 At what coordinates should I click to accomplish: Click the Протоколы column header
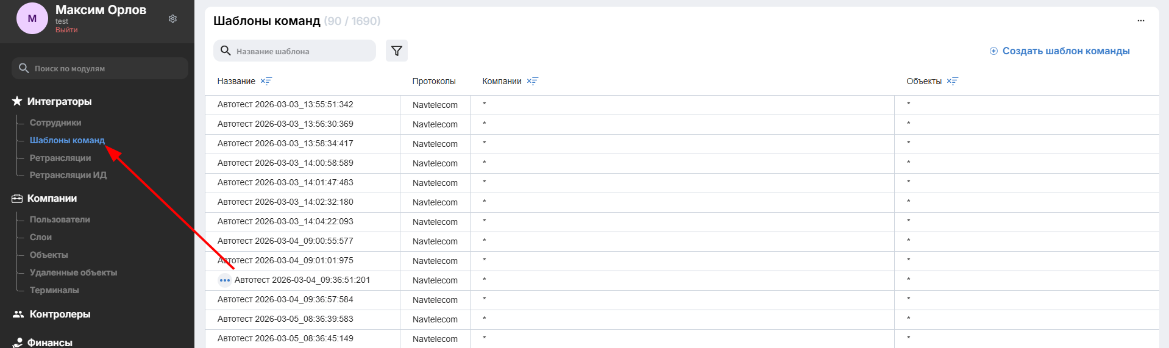pyautogui.click(x=434, y=81)
